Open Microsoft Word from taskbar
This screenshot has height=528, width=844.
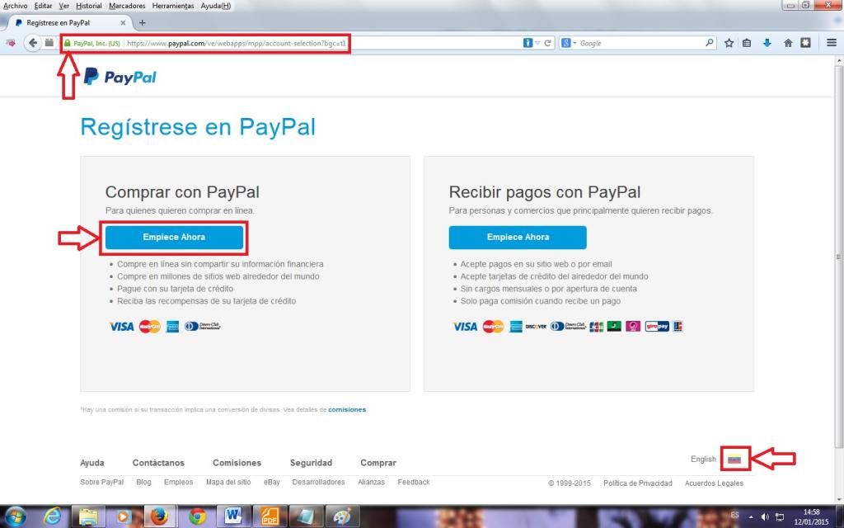click(233, 517)
